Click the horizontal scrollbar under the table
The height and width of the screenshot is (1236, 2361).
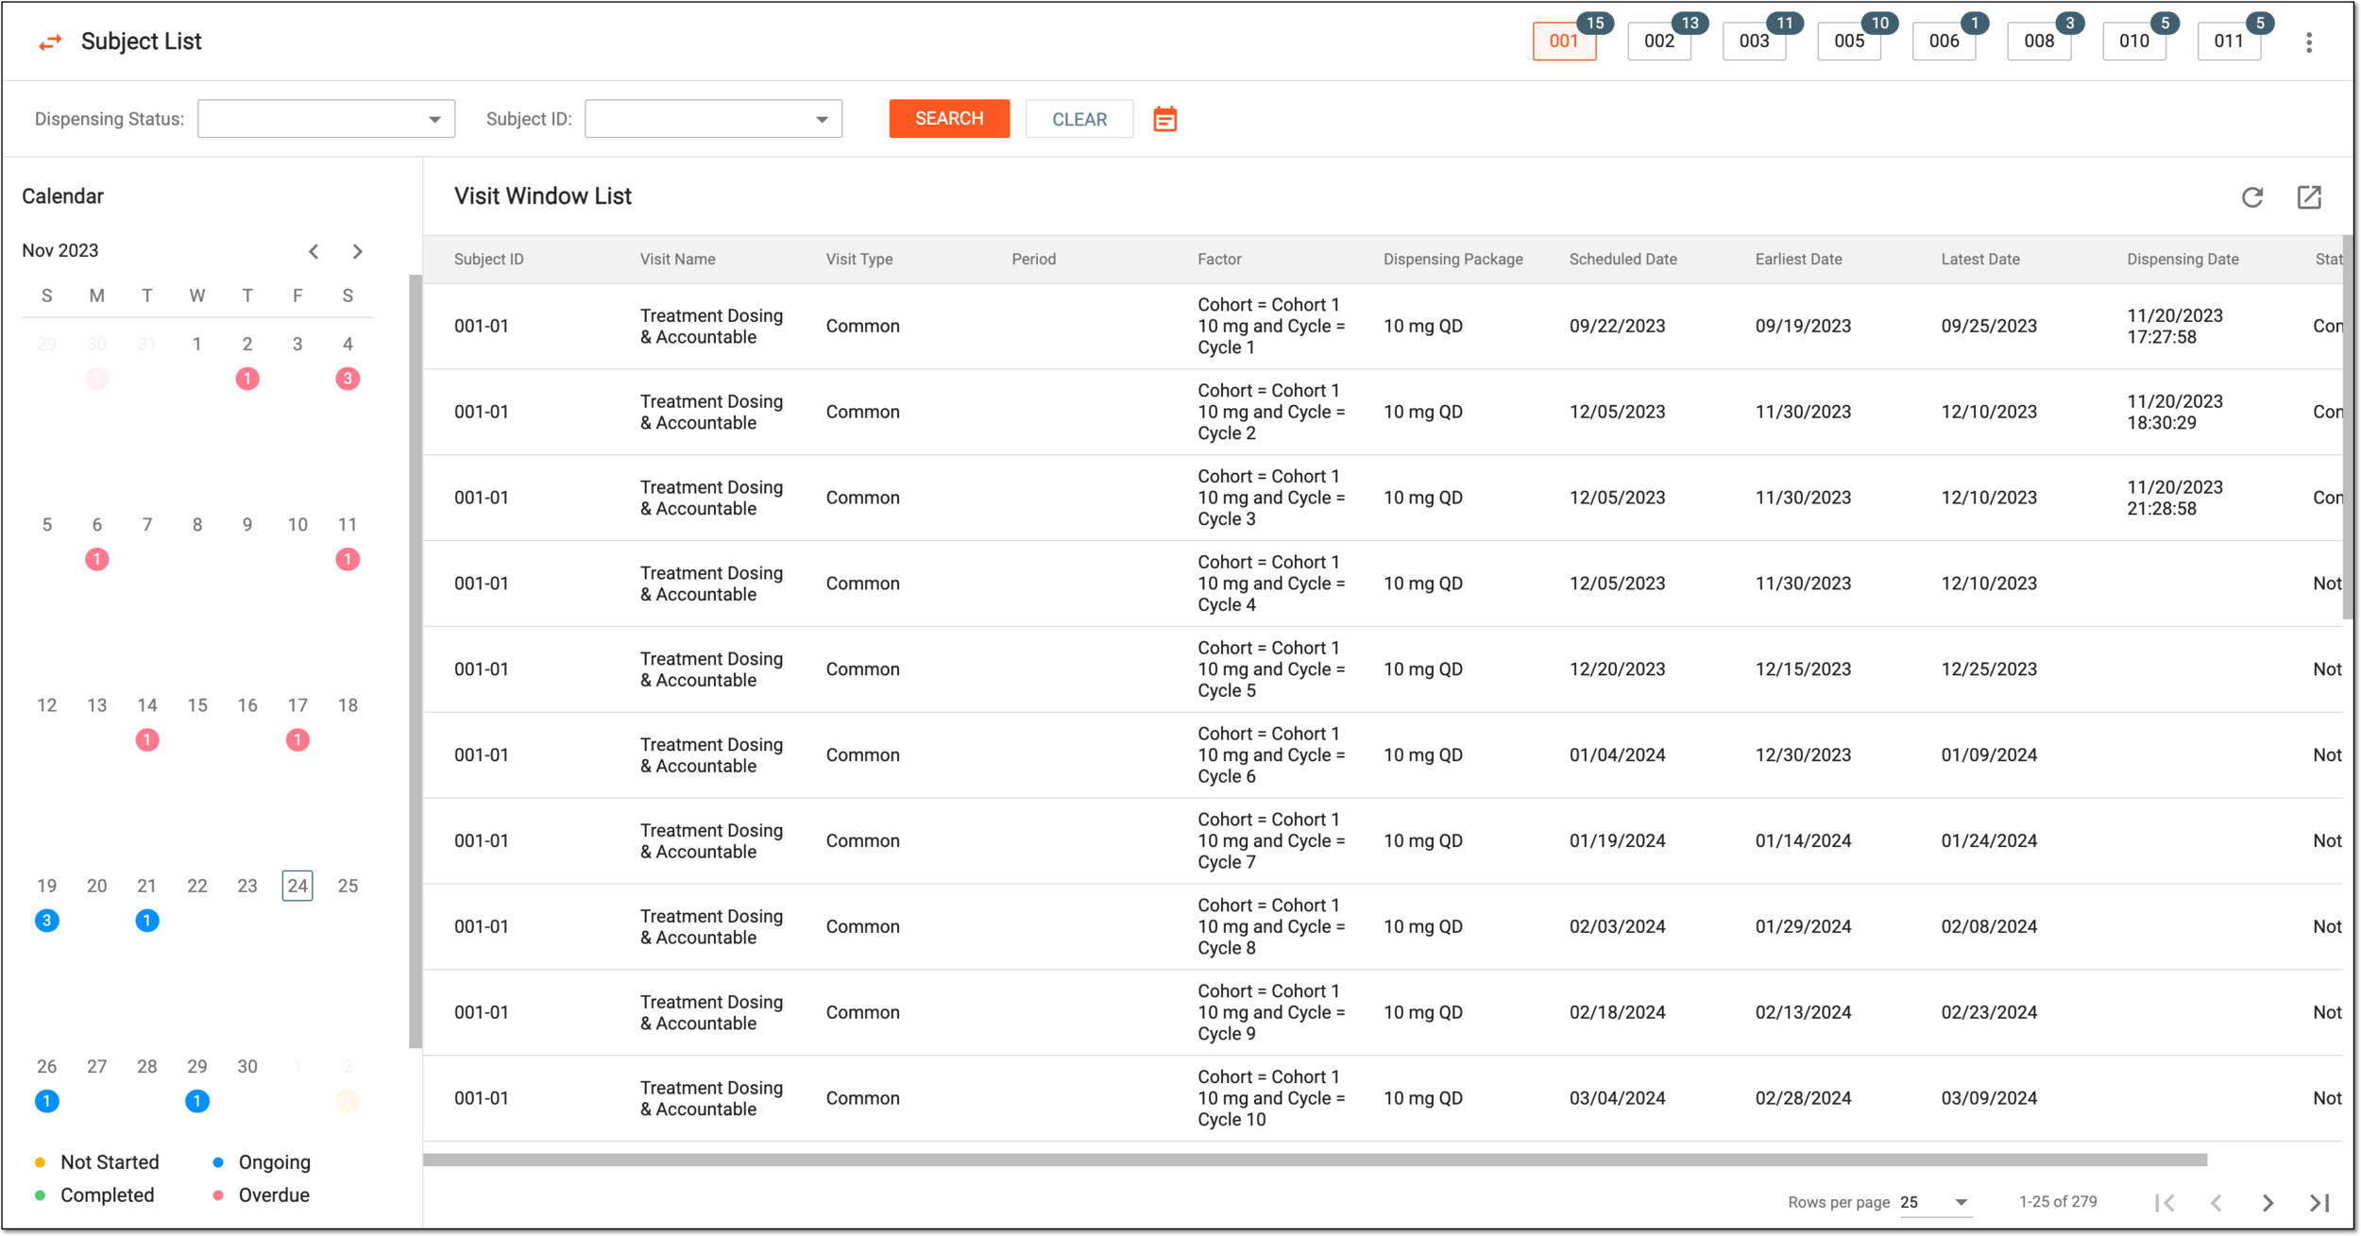coord(1315,1160)
